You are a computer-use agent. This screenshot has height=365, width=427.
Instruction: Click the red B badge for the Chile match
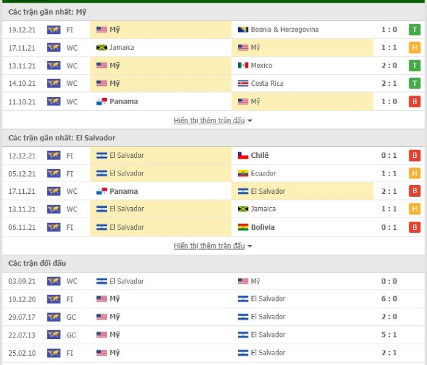[x=415, y=155]
